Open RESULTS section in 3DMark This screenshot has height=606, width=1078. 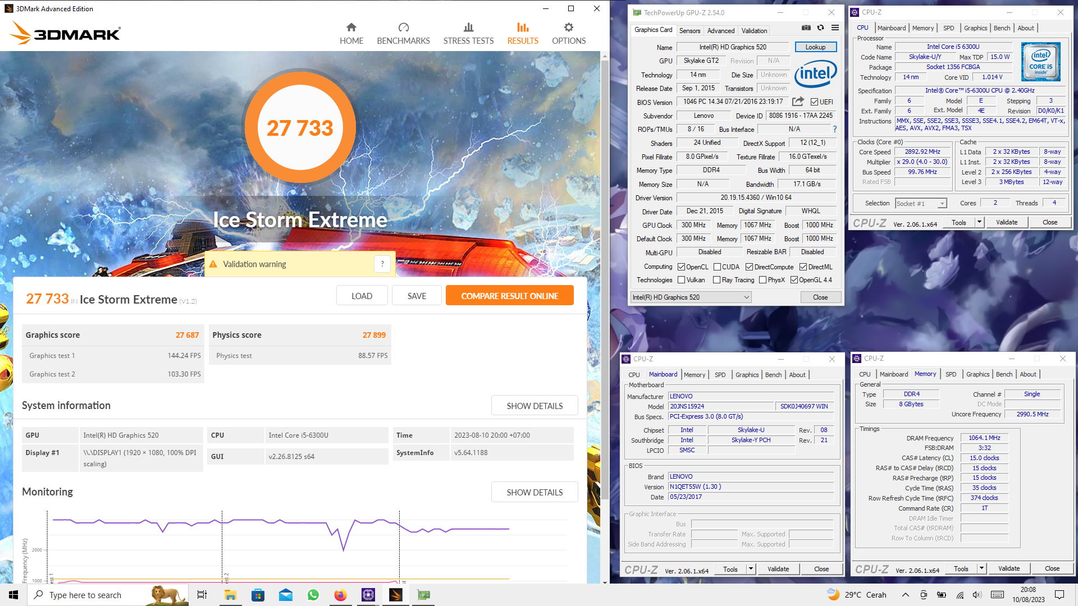523,34
